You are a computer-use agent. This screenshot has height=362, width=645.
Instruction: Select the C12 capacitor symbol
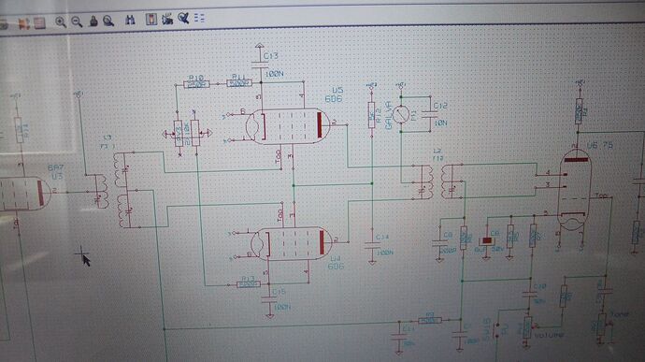click(x=430, y=114)
